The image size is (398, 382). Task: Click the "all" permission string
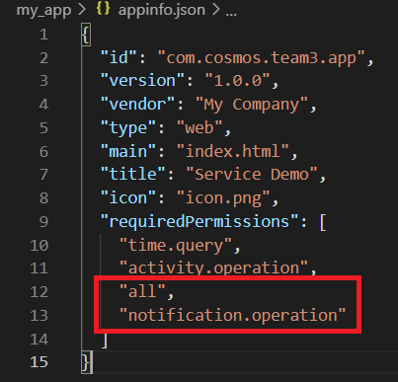142,291
